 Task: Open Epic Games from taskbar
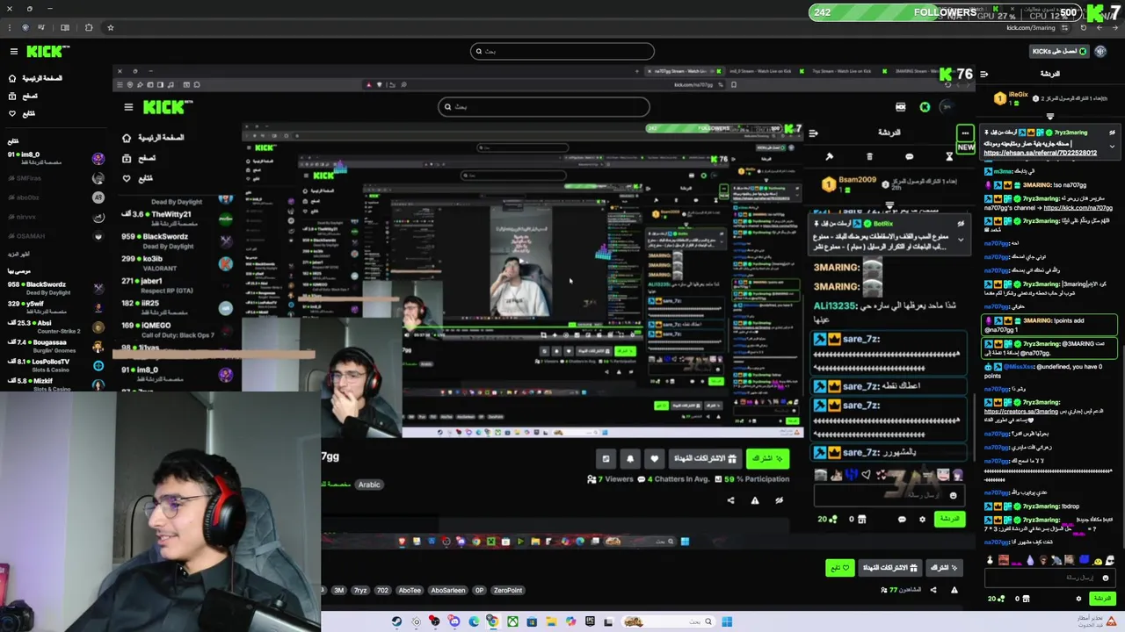point(589,621)
